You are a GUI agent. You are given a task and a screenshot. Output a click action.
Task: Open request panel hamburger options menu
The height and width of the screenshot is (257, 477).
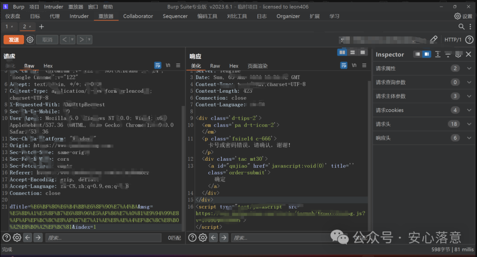click(x=178, y=65)
